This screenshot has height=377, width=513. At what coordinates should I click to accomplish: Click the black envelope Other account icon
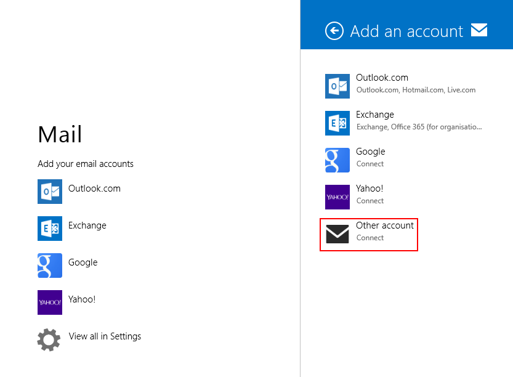tap(337, 234)
